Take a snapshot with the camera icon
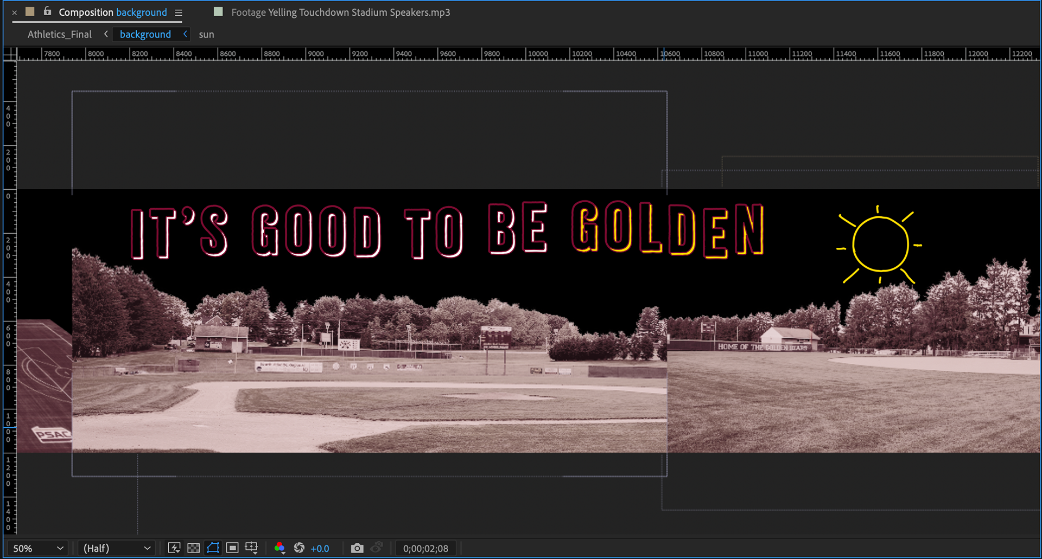This screenshot has width=1042, height=559. (x=357, y=548)
